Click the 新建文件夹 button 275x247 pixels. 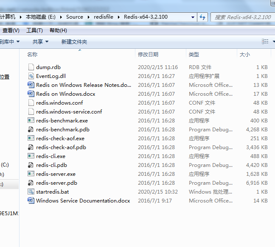[x=74, y=42]
